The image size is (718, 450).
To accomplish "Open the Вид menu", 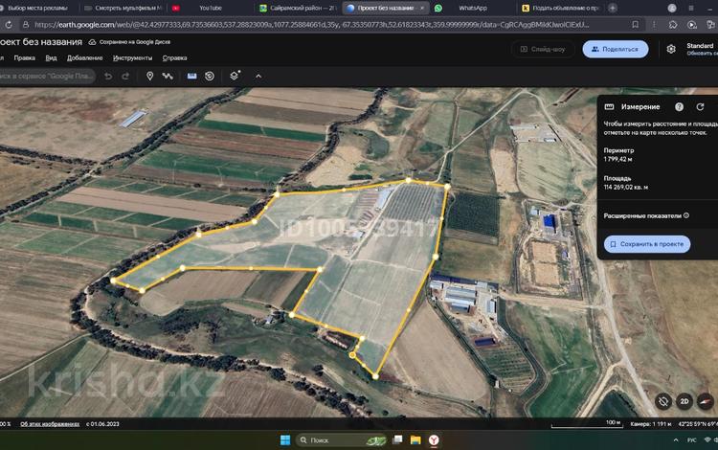I will (x=51, y=58).
